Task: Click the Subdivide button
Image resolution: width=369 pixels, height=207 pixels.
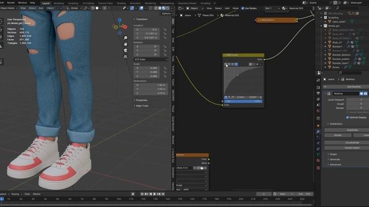Action: [x=347, y=130]
